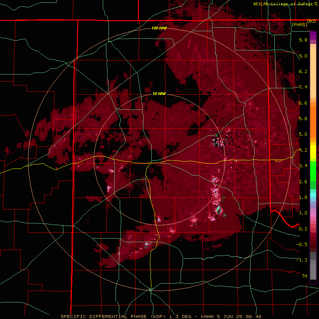Click the 5.0 scale value

pos(303,134)
